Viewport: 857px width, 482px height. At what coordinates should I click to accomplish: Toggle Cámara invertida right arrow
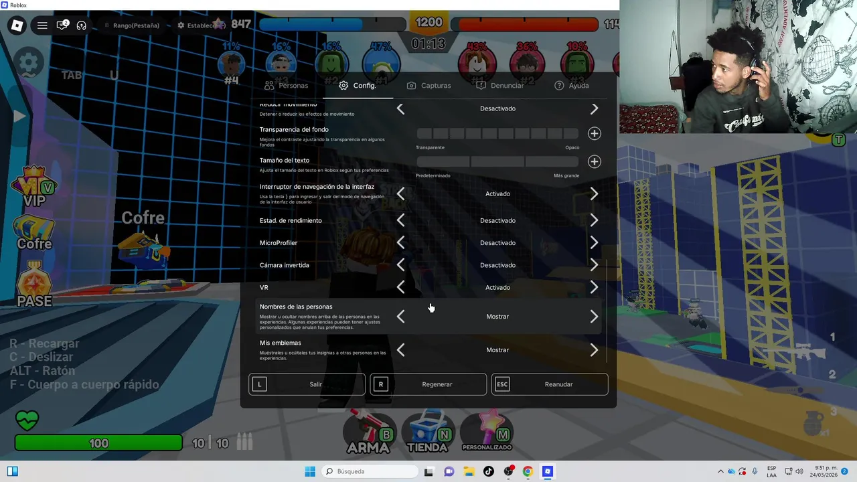coord(595,265)
